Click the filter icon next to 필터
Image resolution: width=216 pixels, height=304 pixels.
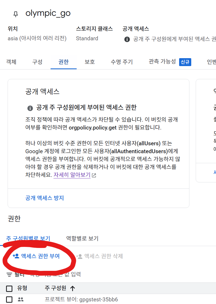coord(9,275)
